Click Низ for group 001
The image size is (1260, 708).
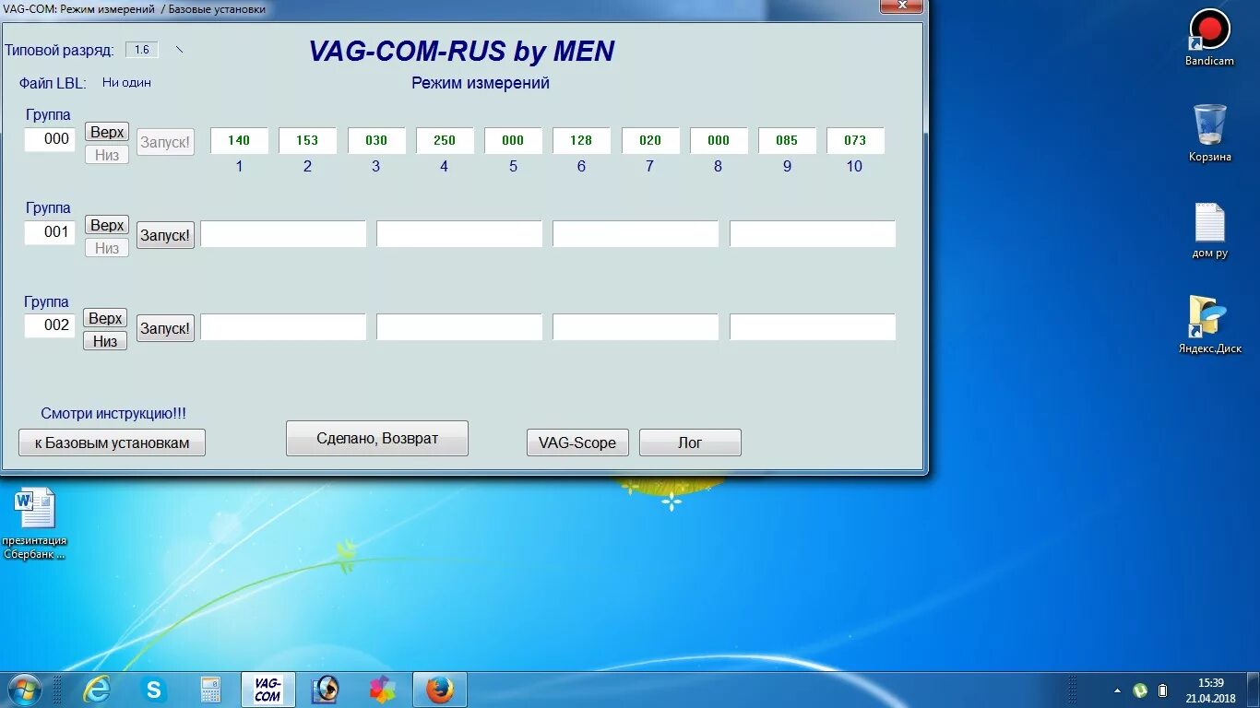(107, 248)
